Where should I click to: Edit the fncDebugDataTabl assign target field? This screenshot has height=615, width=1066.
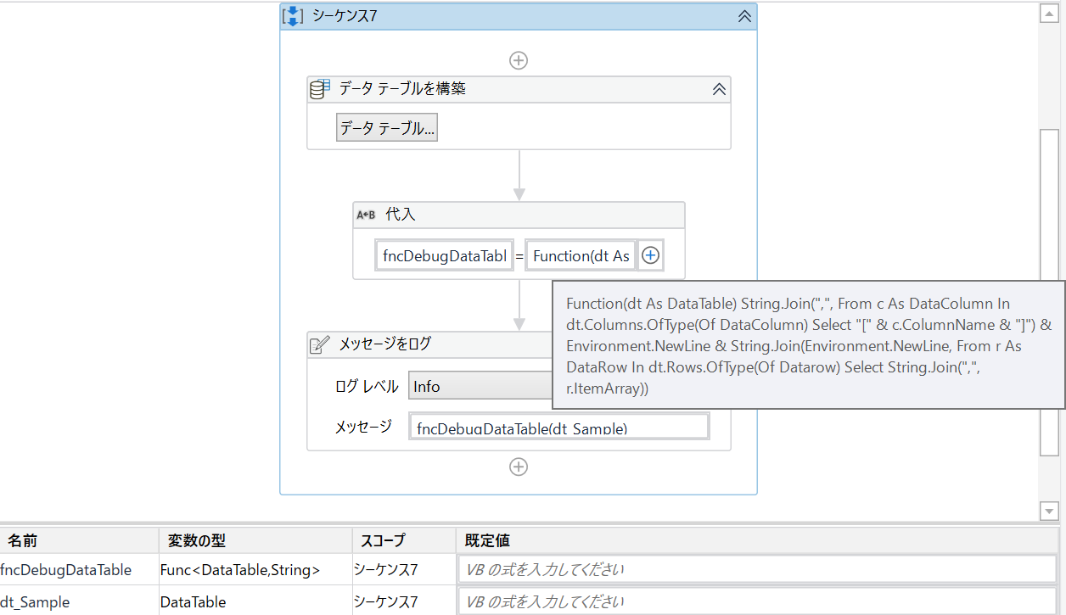click(x=444, y=255)
